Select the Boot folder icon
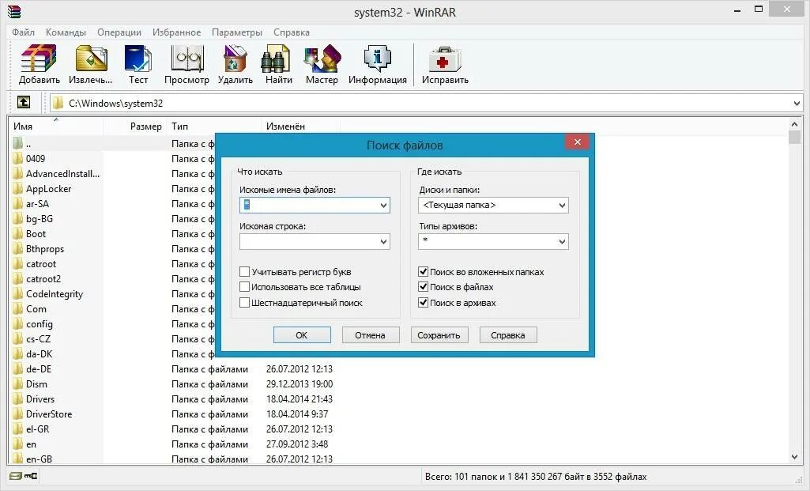This screenshot has width=810, height=491. tap(18, 233)
